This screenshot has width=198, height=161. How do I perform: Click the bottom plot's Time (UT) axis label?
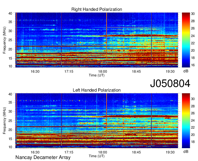pos(97,156)
